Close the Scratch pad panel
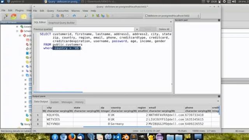The height and width of the screenshot is (140, 249). point(219,20)
